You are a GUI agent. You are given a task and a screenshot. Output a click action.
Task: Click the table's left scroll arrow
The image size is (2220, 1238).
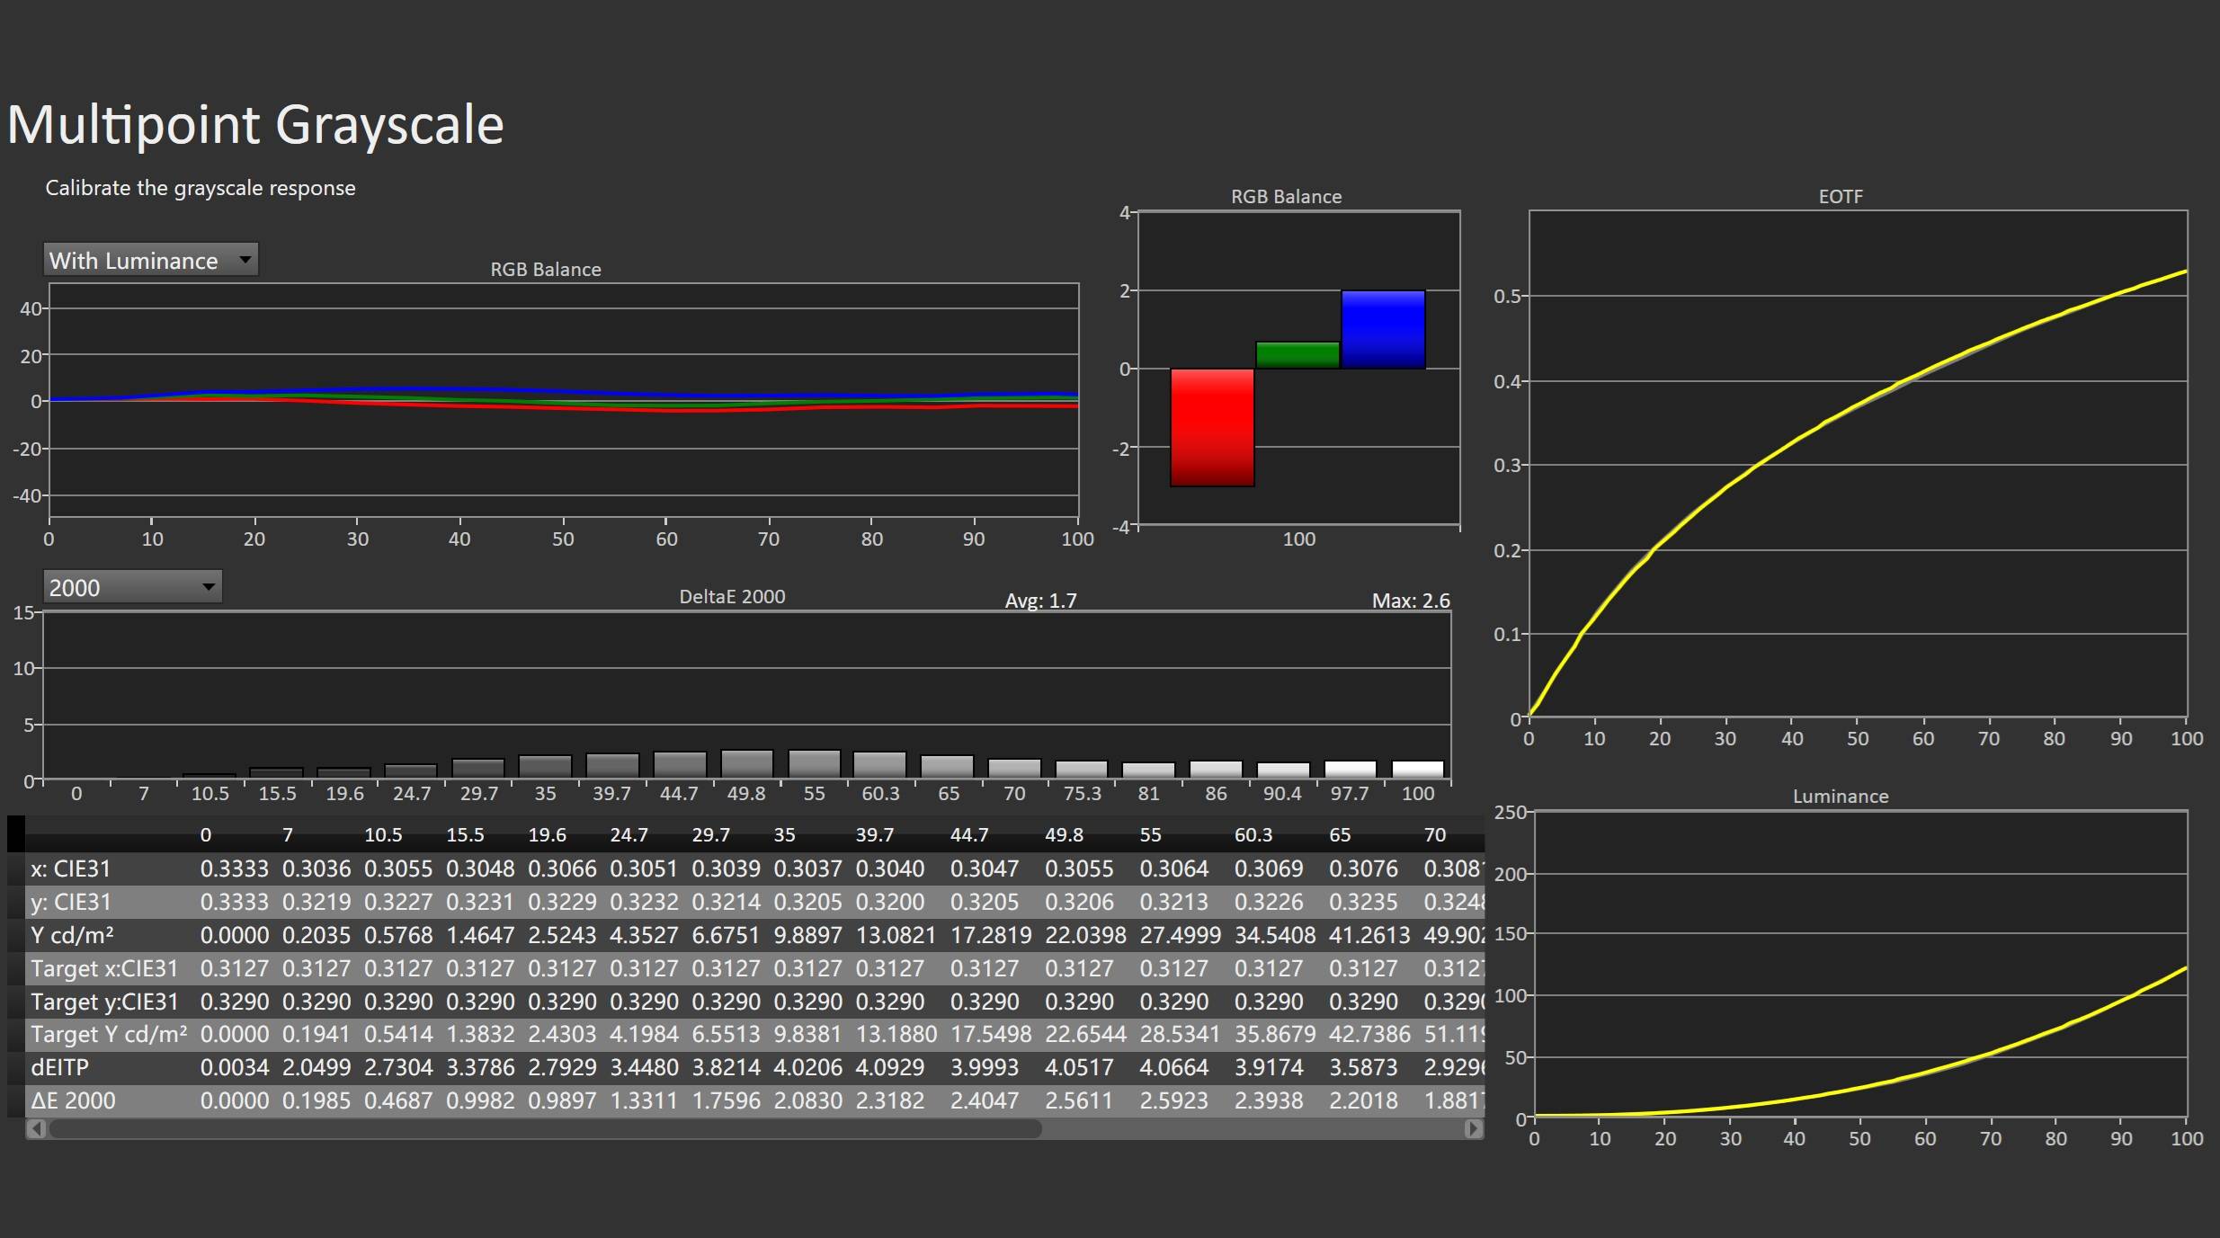click(x=36, y=1128)
